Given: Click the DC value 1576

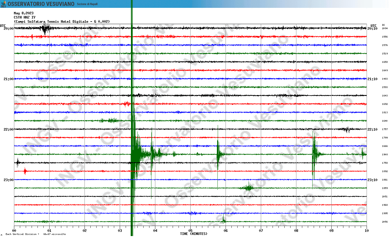Looking at the screenshot, I should click(385, 45).
